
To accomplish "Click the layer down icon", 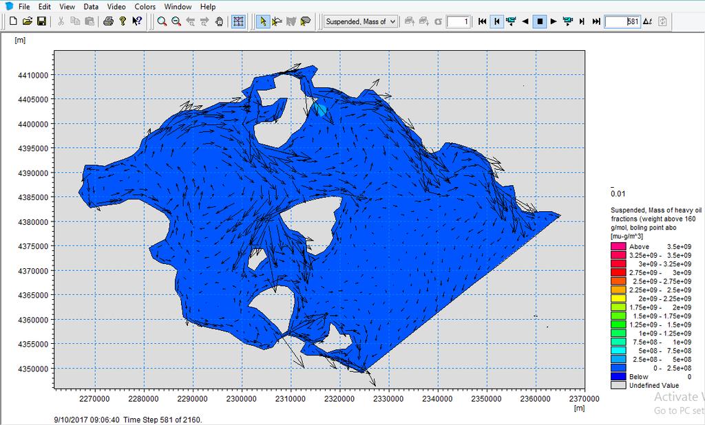I will (424, 21).
